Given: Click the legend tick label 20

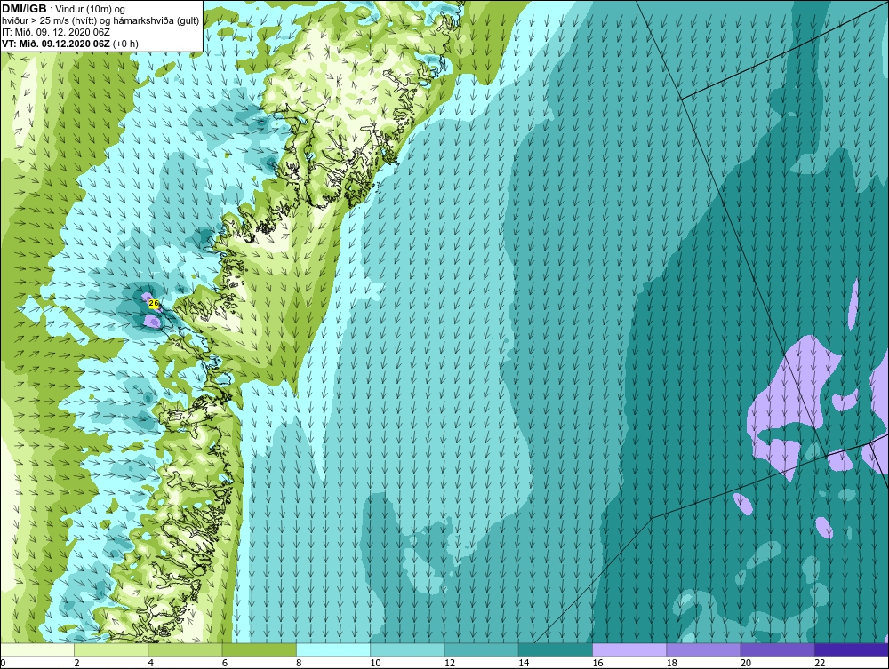Looking at the screenshot, I should 746,663.
